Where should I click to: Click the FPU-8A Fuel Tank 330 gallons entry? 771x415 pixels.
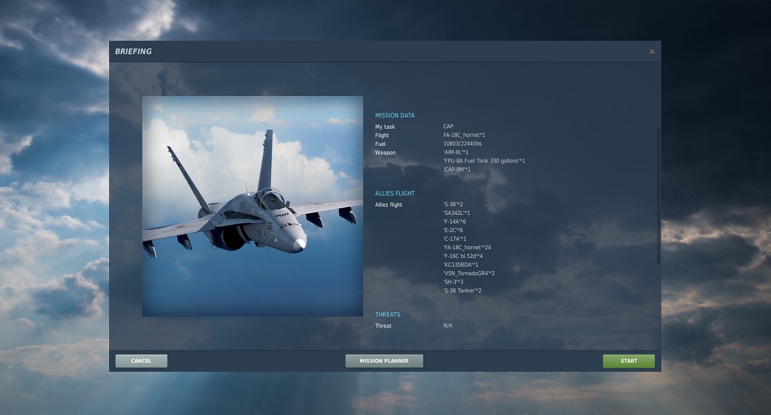484,161
